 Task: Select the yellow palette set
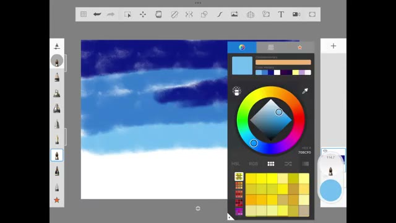239,177
